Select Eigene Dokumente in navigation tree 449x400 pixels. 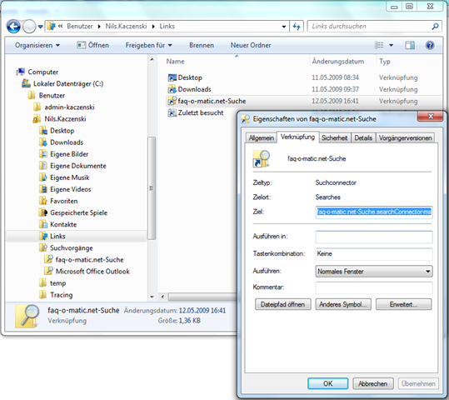click(73, 166)
